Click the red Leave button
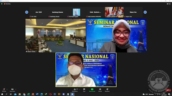 pyautogui.click(x=168, y=90)
